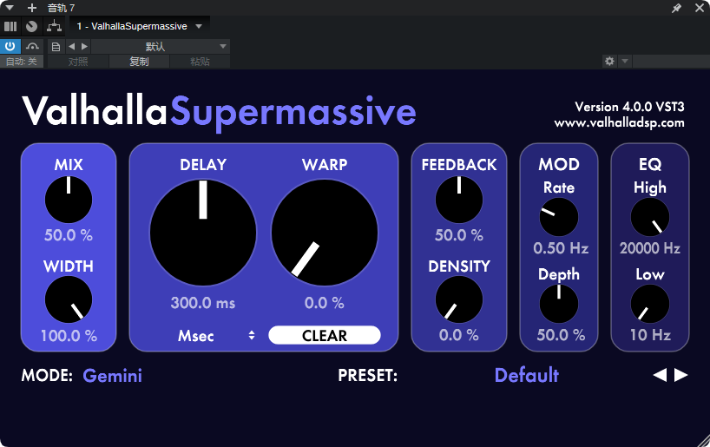
Task: Click the 50.0 % FEEDBACK value
Action: 458,235
